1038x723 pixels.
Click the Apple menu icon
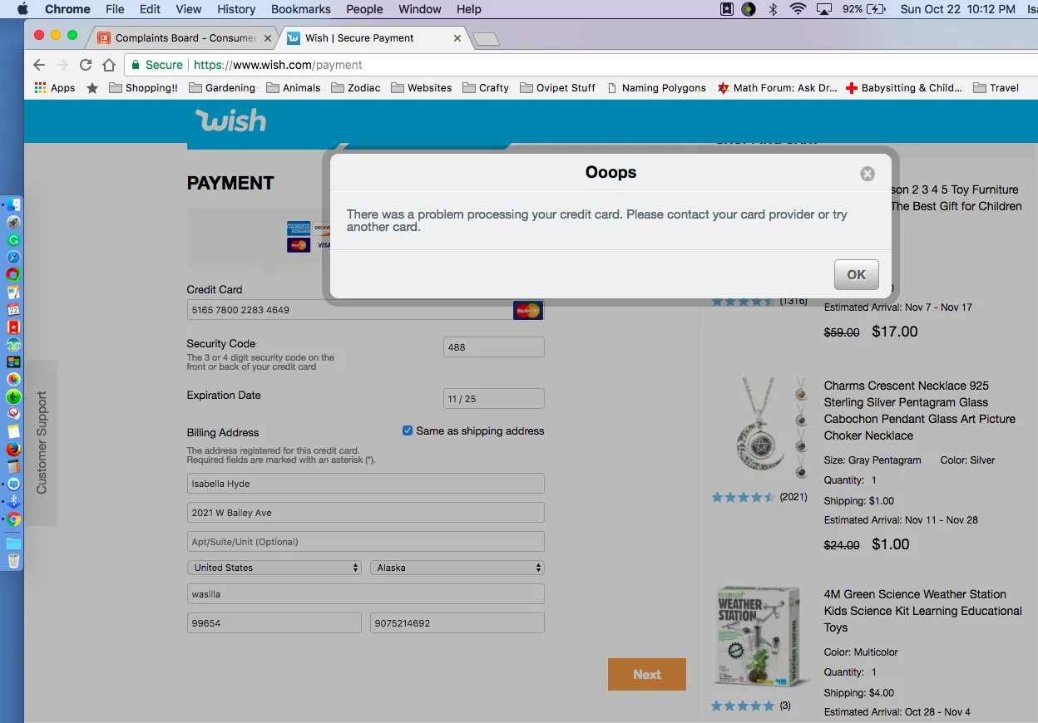22,9
